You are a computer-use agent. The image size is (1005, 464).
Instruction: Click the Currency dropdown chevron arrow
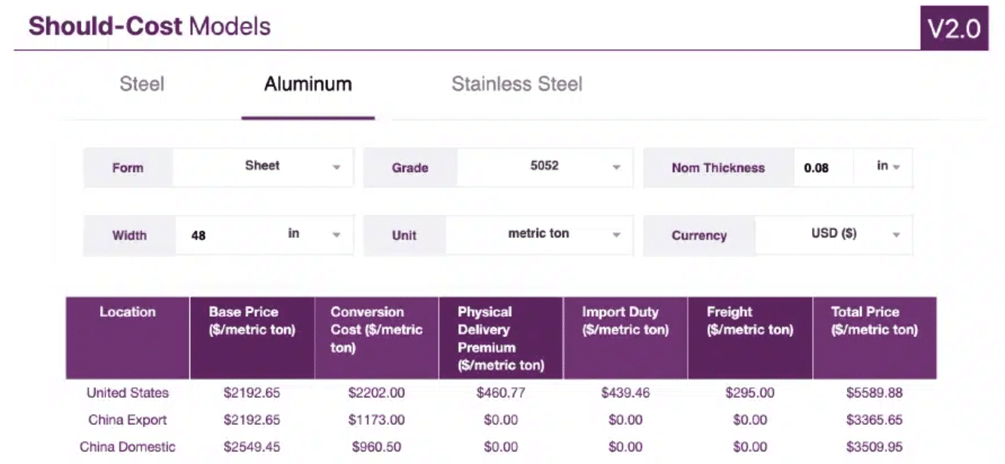[x=895, y=235]
